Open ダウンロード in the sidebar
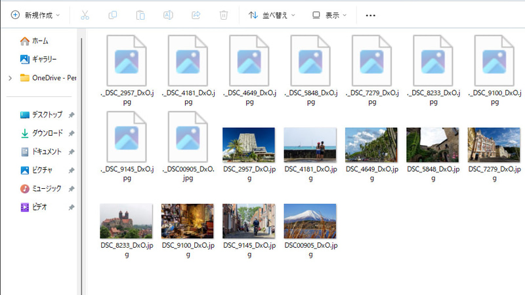The width and height of the screenshot is (525, 295). [41, 133]
